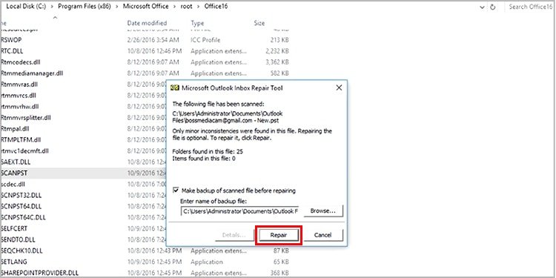Select the rtmvc1decmft.dll file
The height and width of the screenshot is (278, 556).
(24, 150)
